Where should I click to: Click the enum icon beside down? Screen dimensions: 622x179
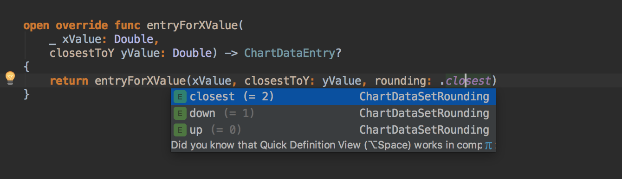(180, 113)
